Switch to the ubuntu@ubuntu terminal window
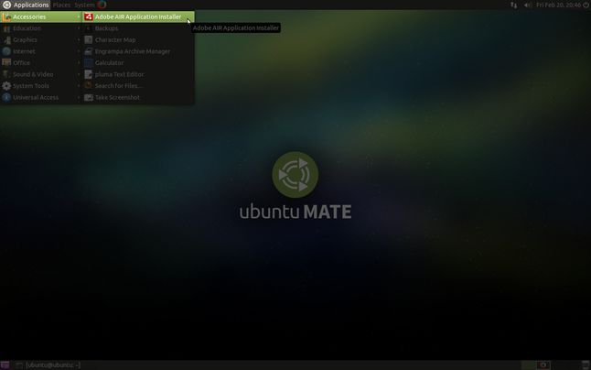This screenshot has width=591, height=370. pos(48,365)
